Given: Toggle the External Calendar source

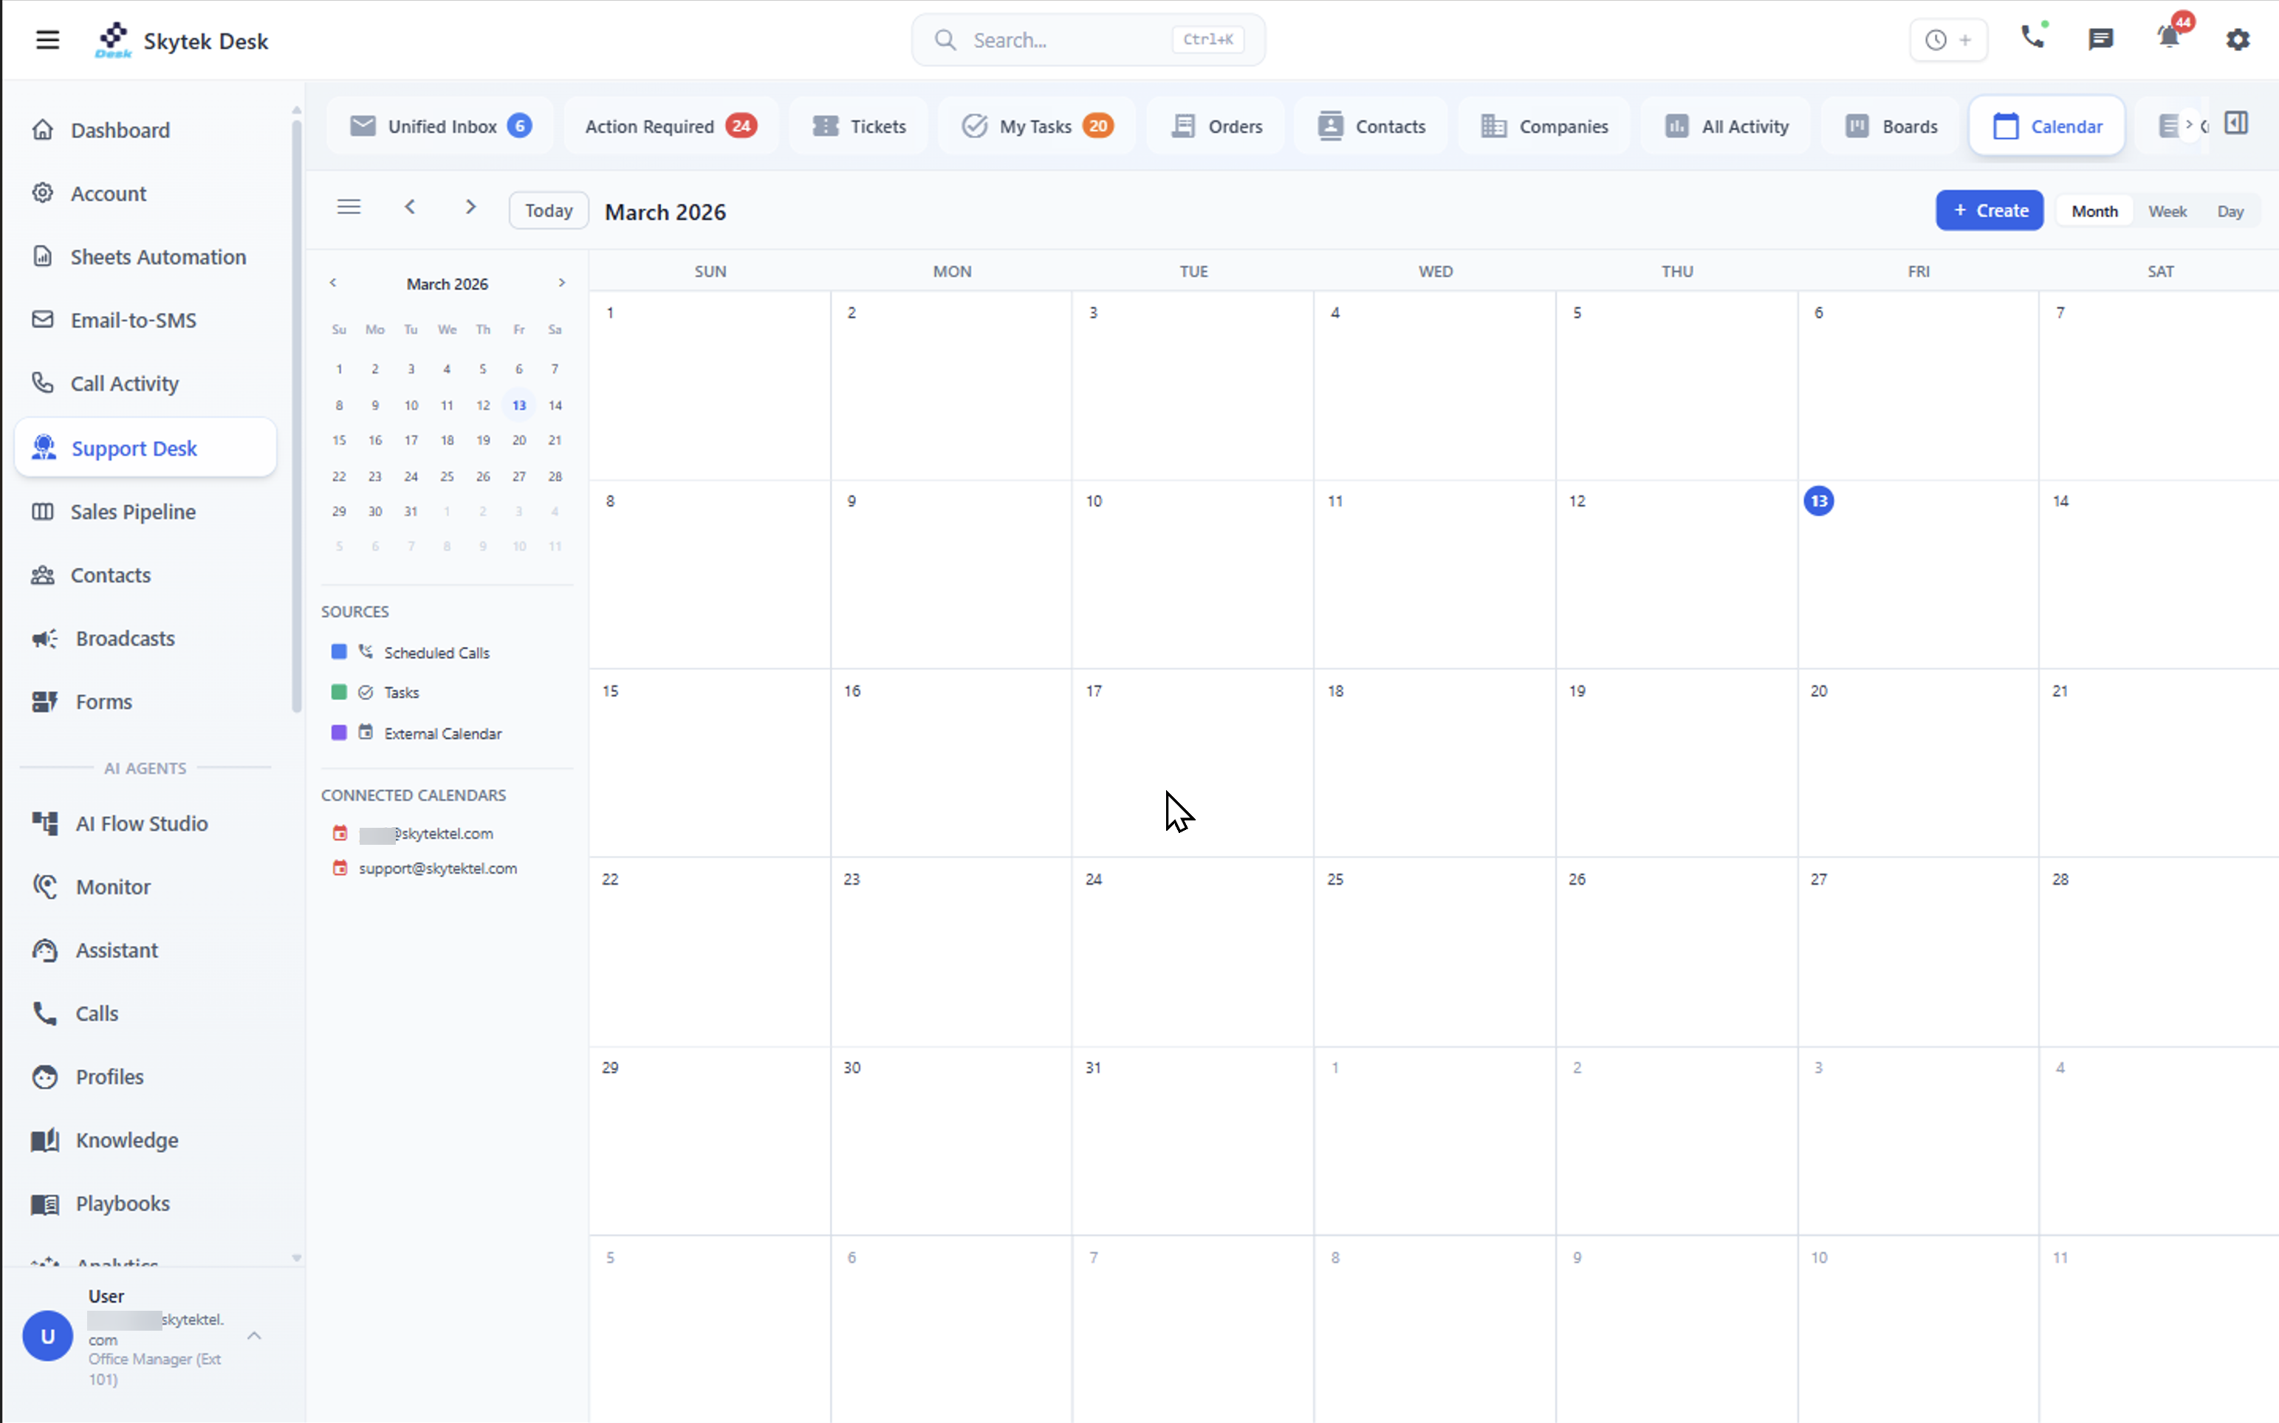Looking at the screenshot, I should 442,733.
